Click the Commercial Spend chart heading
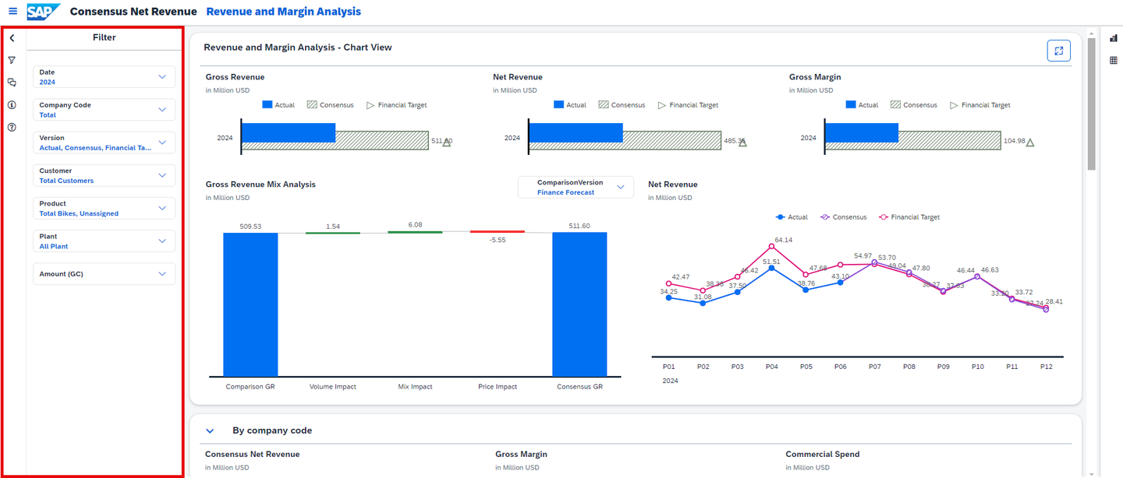The width and height of the screenshot is (1123, 478). 823,454
